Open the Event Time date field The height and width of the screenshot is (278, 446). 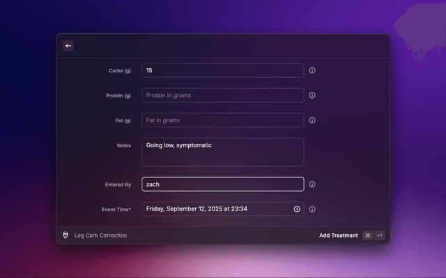pyautogui.click(x=216, y=209)
